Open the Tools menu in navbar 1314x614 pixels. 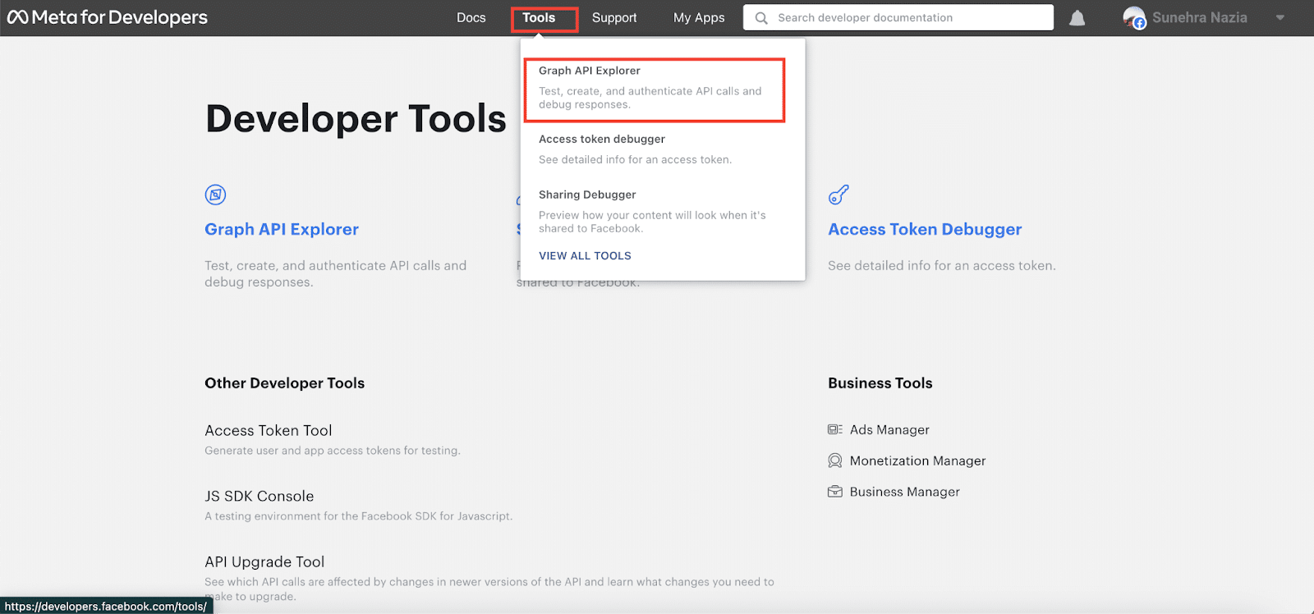tap(539, 18)
